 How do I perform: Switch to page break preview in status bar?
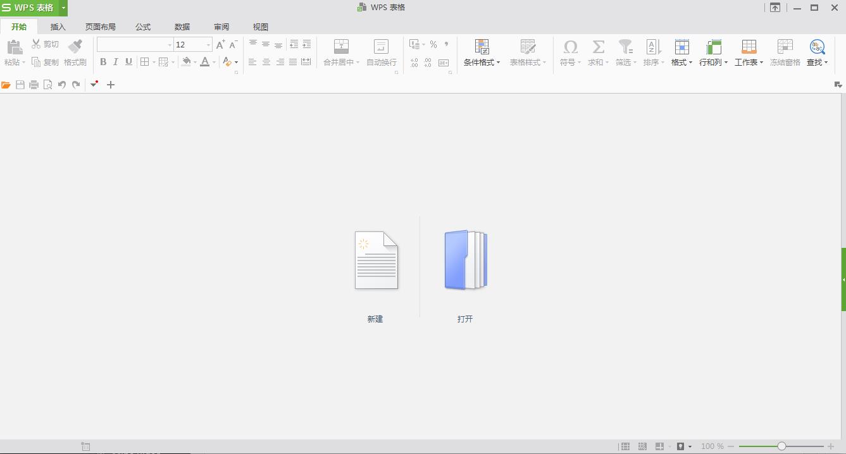[642, 446]
